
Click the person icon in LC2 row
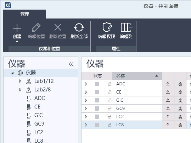pyautogui.click(x=180, y=117)
